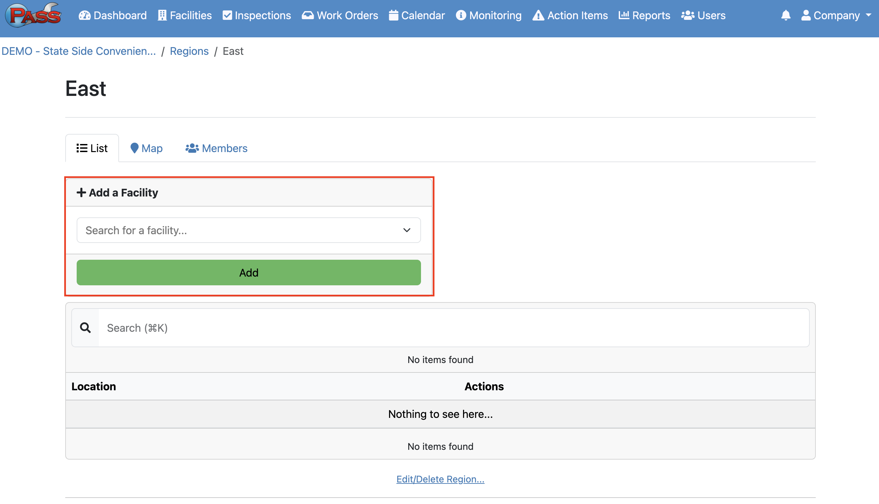Click the Action Items warning icon
879x504 pixels.
(x=538, y=15)
